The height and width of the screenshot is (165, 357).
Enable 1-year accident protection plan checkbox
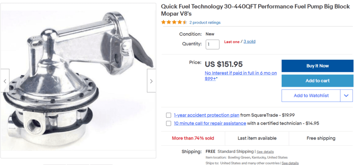[169, 115]
